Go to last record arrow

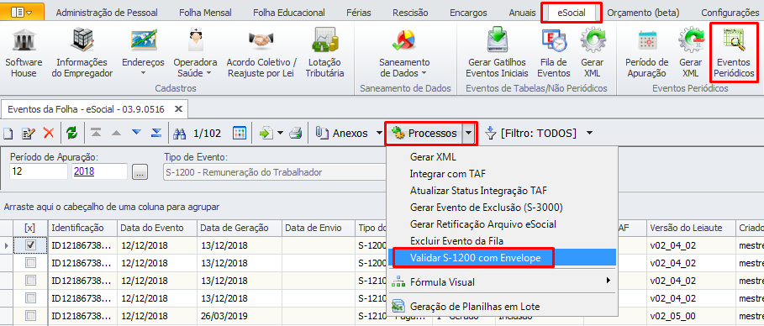tap(156, 133)
